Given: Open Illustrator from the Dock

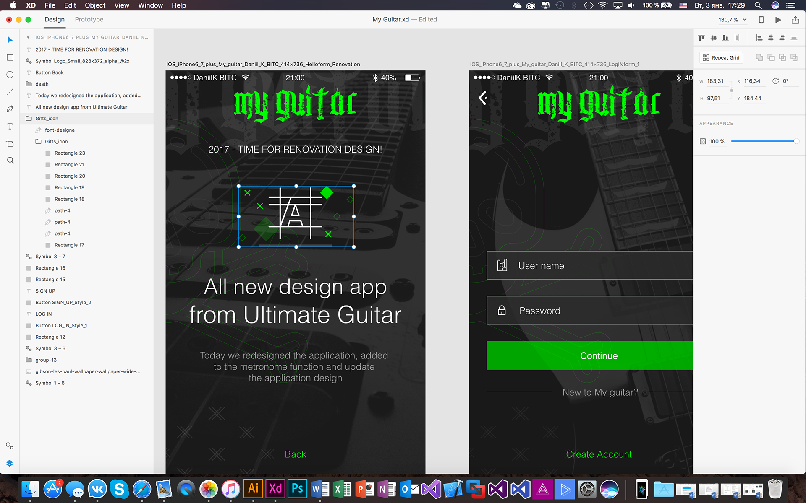Looking at the screenshot, I should [x=253, y=489].
